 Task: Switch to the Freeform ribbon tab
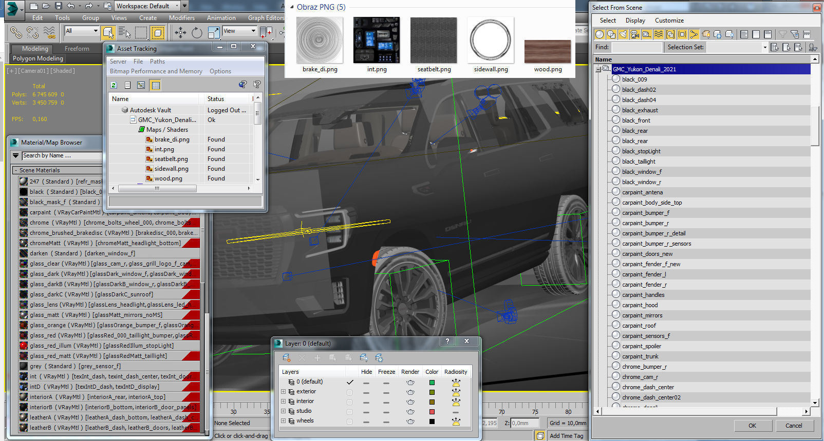tap(77, 49)
